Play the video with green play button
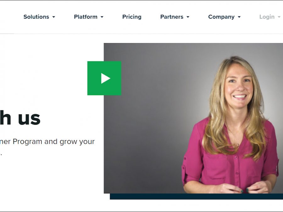Image resolution: width=283 pixels, height=212 pixels. (104, 78)
